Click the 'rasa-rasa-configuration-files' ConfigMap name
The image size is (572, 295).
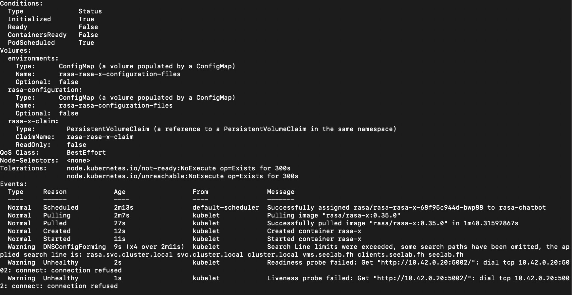click(116, 106)
